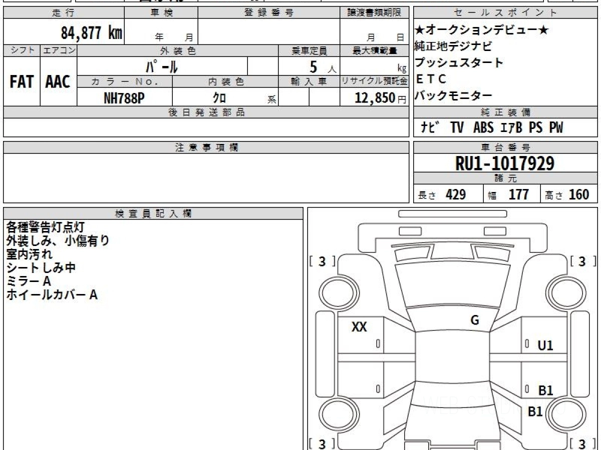
Task: Click the 室内汚れ note
Action: click(x=29, y=254)
